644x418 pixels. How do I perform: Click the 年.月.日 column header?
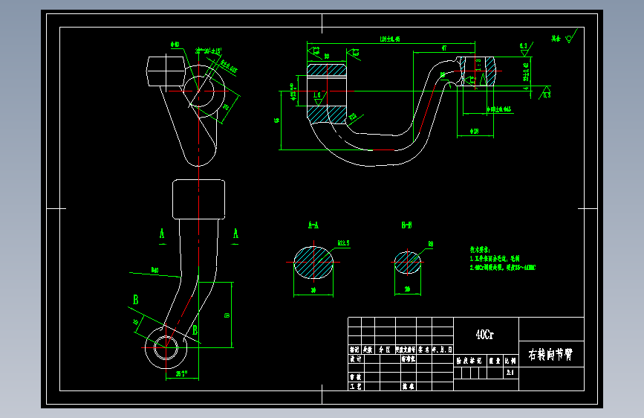tap(442, 350)
